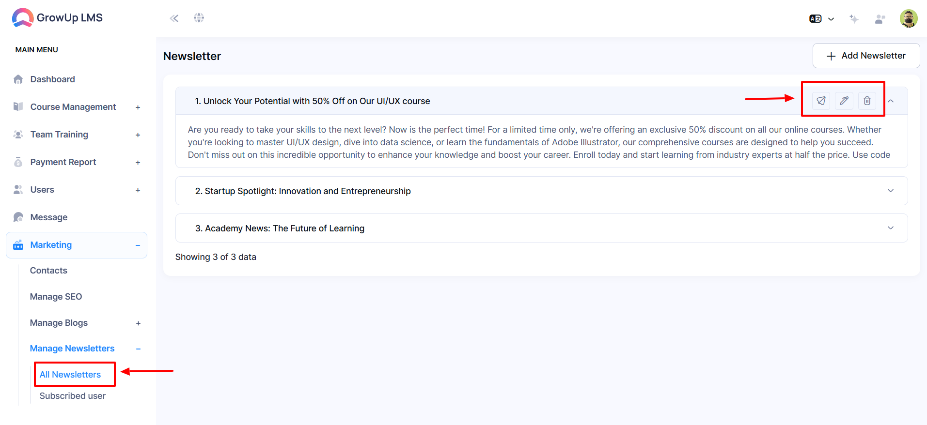The height and width of the screenshot is (425, 927).
Task: Collapse the Manage Newsletters submenu
Action: (x=138, y=349)
